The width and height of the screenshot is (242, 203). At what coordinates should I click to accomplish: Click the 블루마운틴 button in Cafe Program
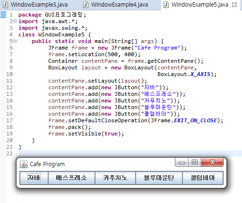click(159, 178)
